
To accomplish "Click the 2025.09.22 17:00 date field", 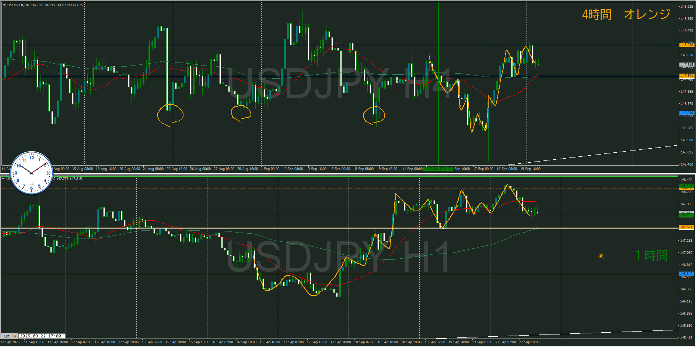I will [x=41, y=336].
